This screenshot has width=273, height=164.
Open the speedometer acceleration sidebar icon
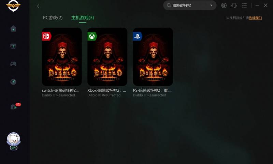[x=13, y=82]
